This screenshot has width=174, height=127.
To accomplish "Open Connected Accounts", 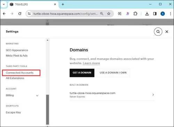I will [19, 73].
